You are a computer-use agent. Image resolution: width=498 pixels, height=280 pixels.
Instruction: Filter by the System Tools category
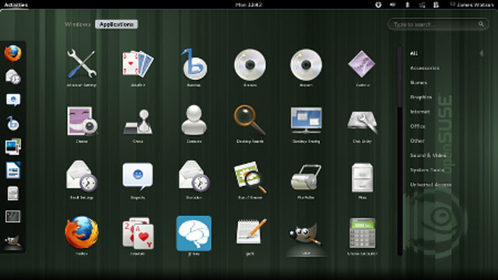[x=427, y=170]
